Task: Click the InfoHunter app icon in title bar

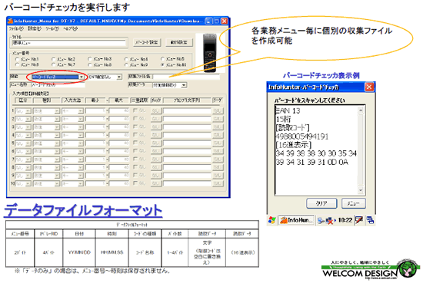Action: point(11,21)
